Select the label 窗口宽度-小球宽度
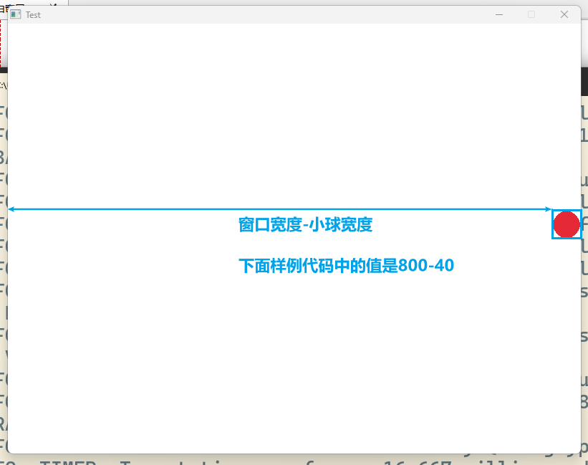The height and width of the screenshot is (465, 588). 305,224
